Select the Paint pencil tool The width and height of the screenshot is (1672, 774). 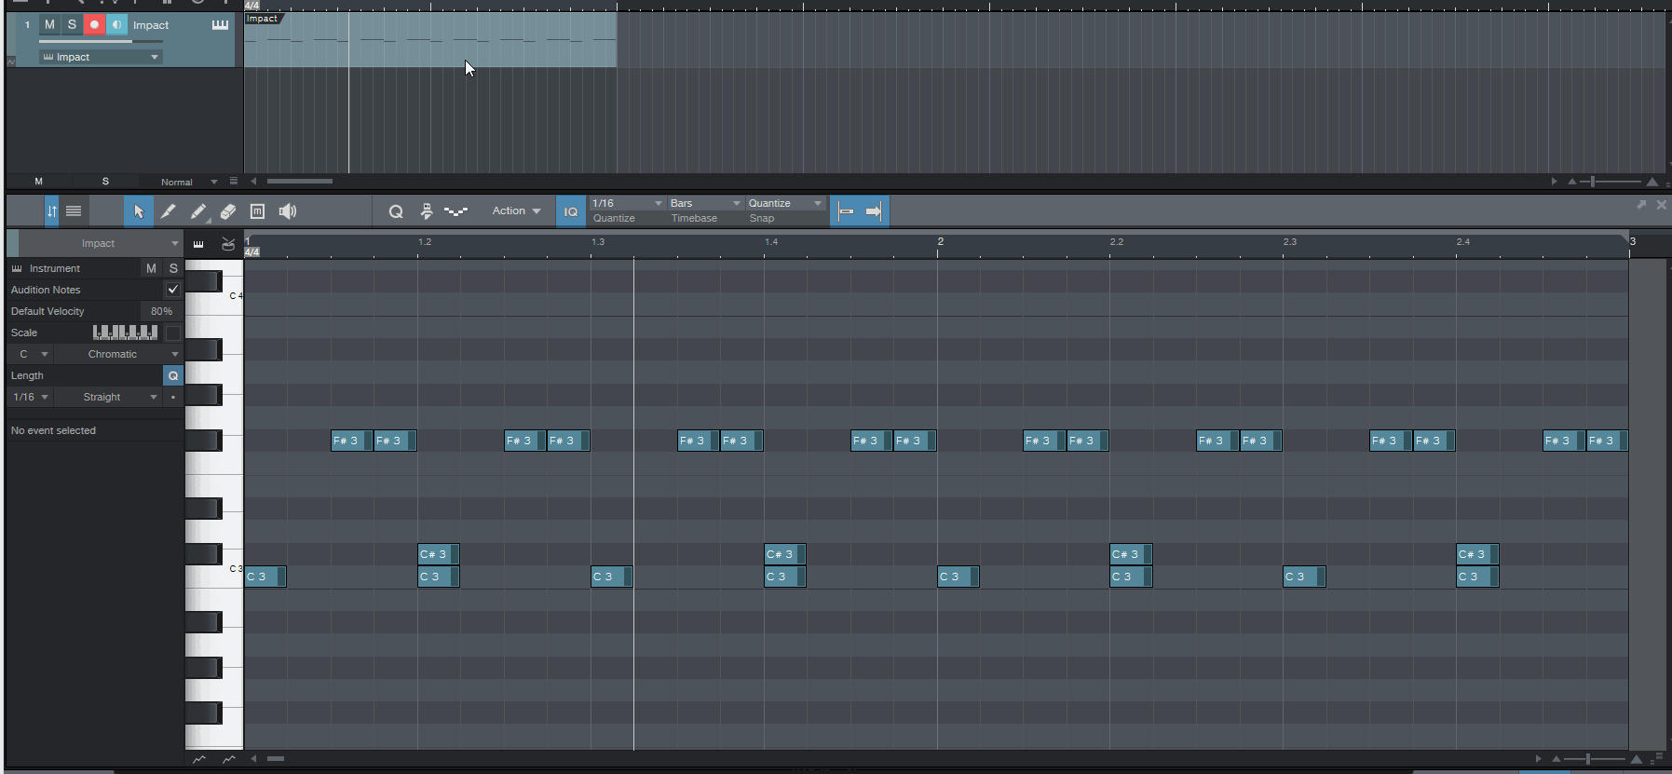[198, 211]
